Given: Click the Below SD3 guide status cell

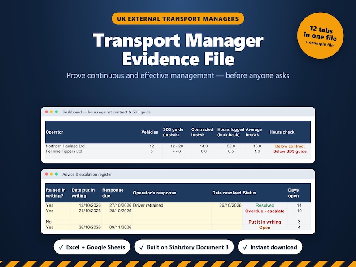Looking at the screenshot, I should pos(290,151).
